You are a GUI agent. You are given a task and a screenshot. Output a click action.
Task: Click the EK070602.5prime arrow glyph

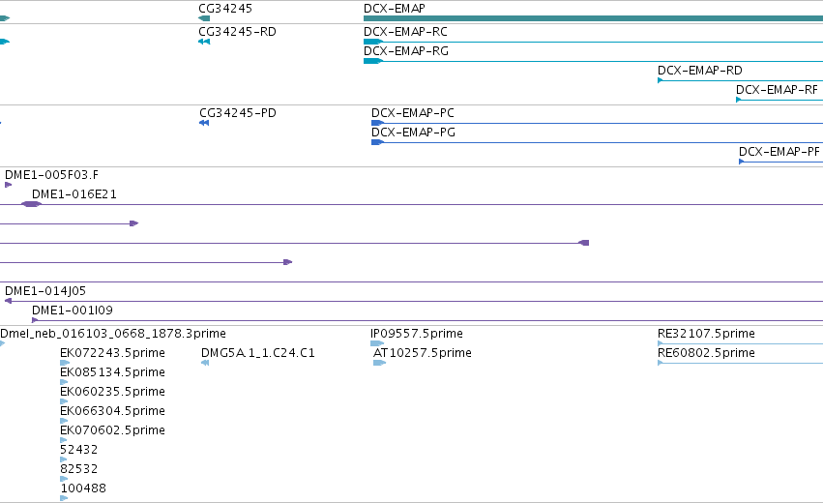click(64, 440)
